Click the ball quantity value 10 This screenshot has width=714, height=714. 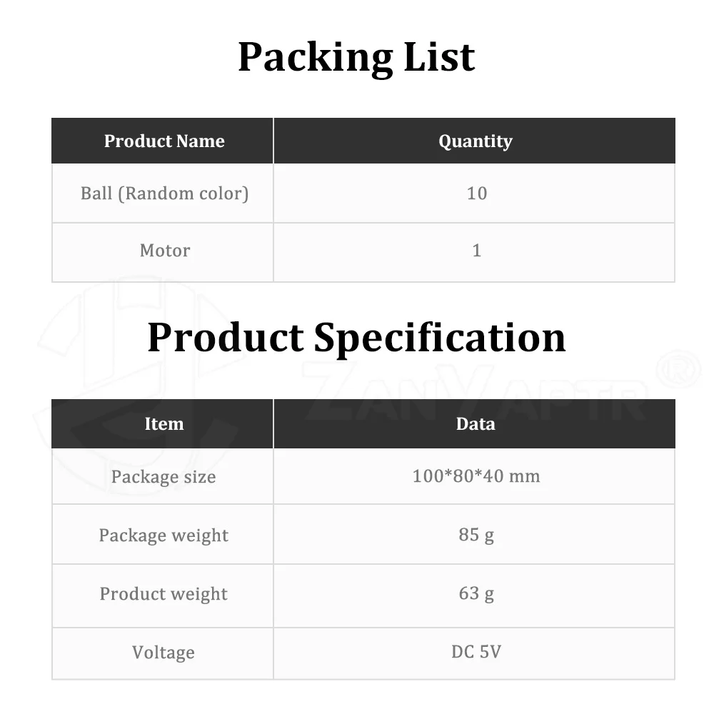(476, 193)
